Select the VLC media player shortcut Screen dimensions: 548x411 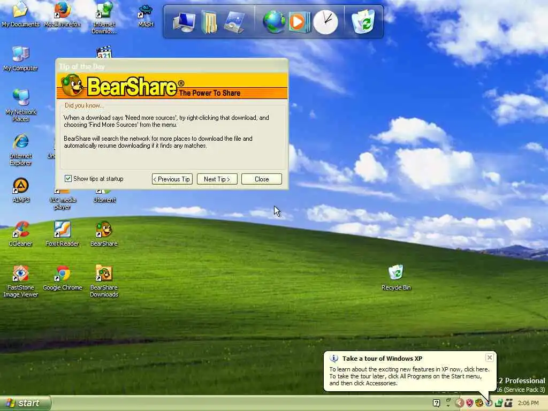tap(62, 199)
